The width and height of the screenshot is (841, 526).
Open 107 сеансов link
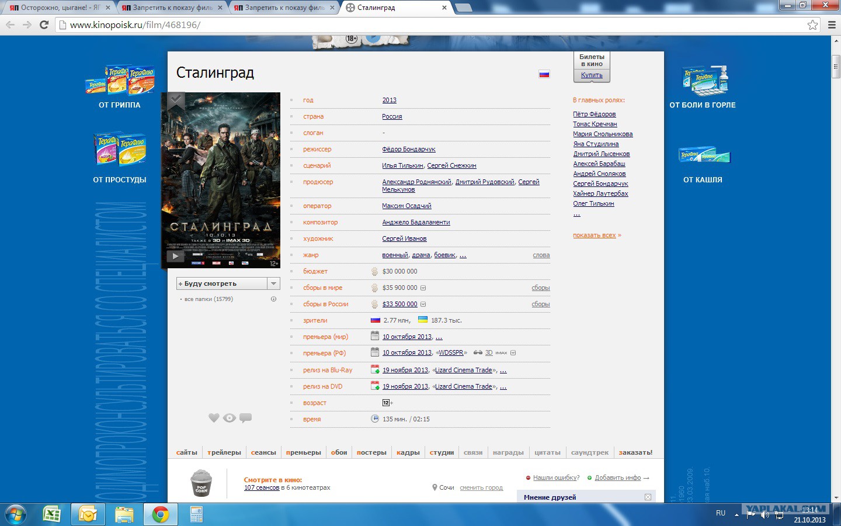(x=262, y=487)
